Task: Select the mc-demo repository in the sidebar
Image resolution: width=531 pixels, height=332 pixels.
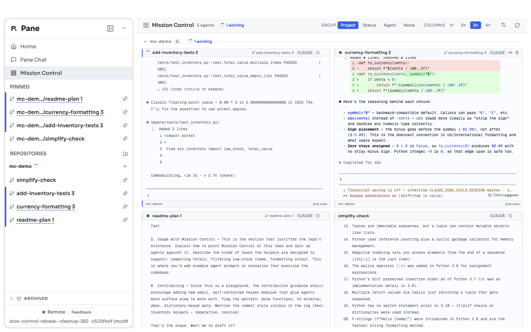Action: 20,166
